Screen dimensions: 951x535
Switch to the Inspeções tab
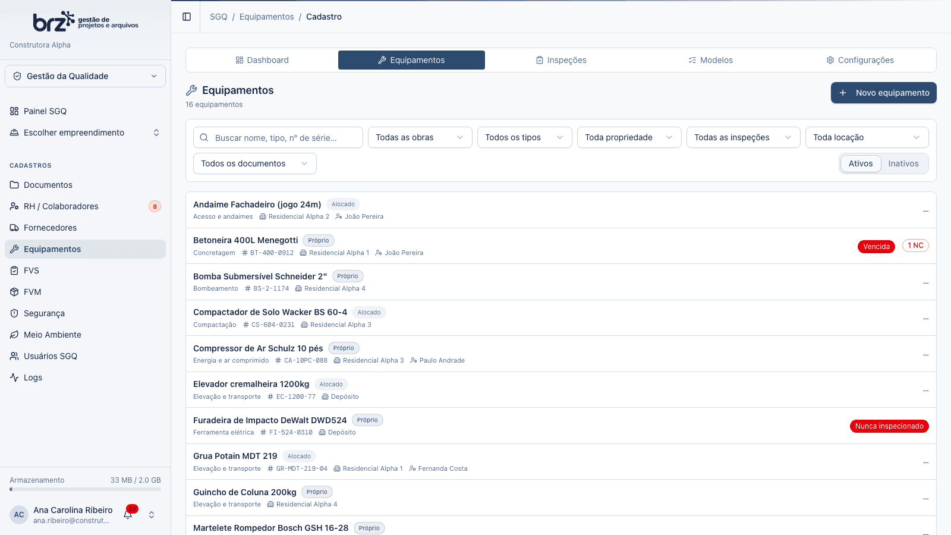click(561, 60)
